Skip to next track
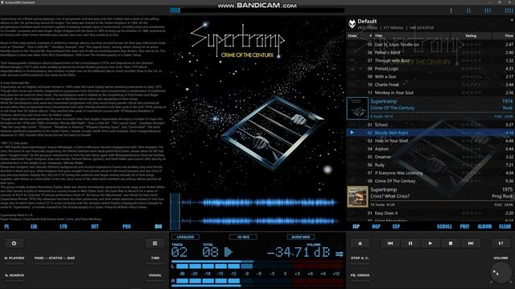 [471, 243]
